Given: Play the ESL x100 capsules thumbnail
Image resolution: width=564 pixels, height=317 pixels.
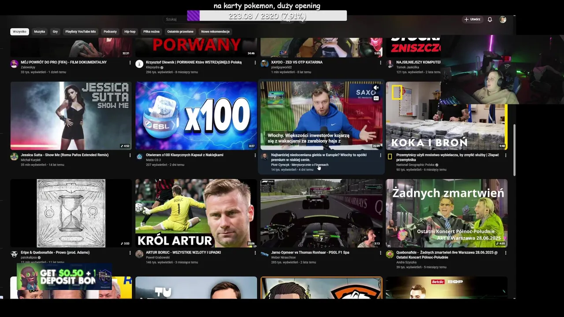Looking at the screenshot, I should 196,116.
